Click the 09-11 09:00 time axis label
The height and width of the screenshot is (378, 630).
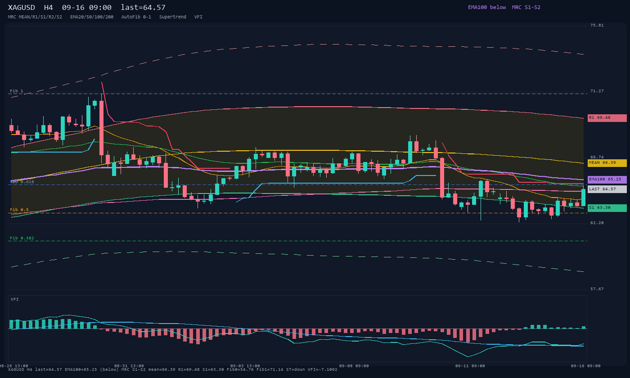click(470, 366)
